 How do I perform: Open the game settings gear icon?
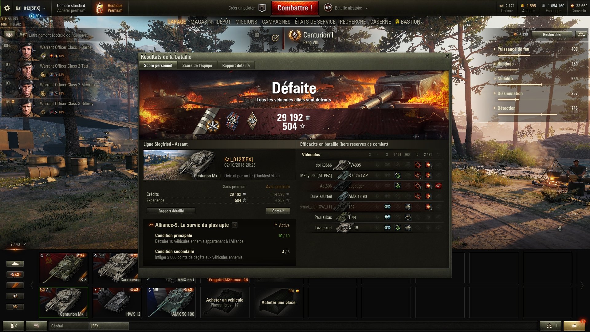point(7,8)
